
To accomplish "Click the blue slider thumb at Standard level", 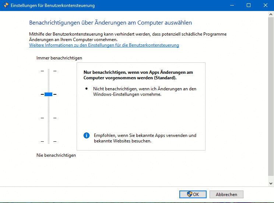I will coord(48,94).
